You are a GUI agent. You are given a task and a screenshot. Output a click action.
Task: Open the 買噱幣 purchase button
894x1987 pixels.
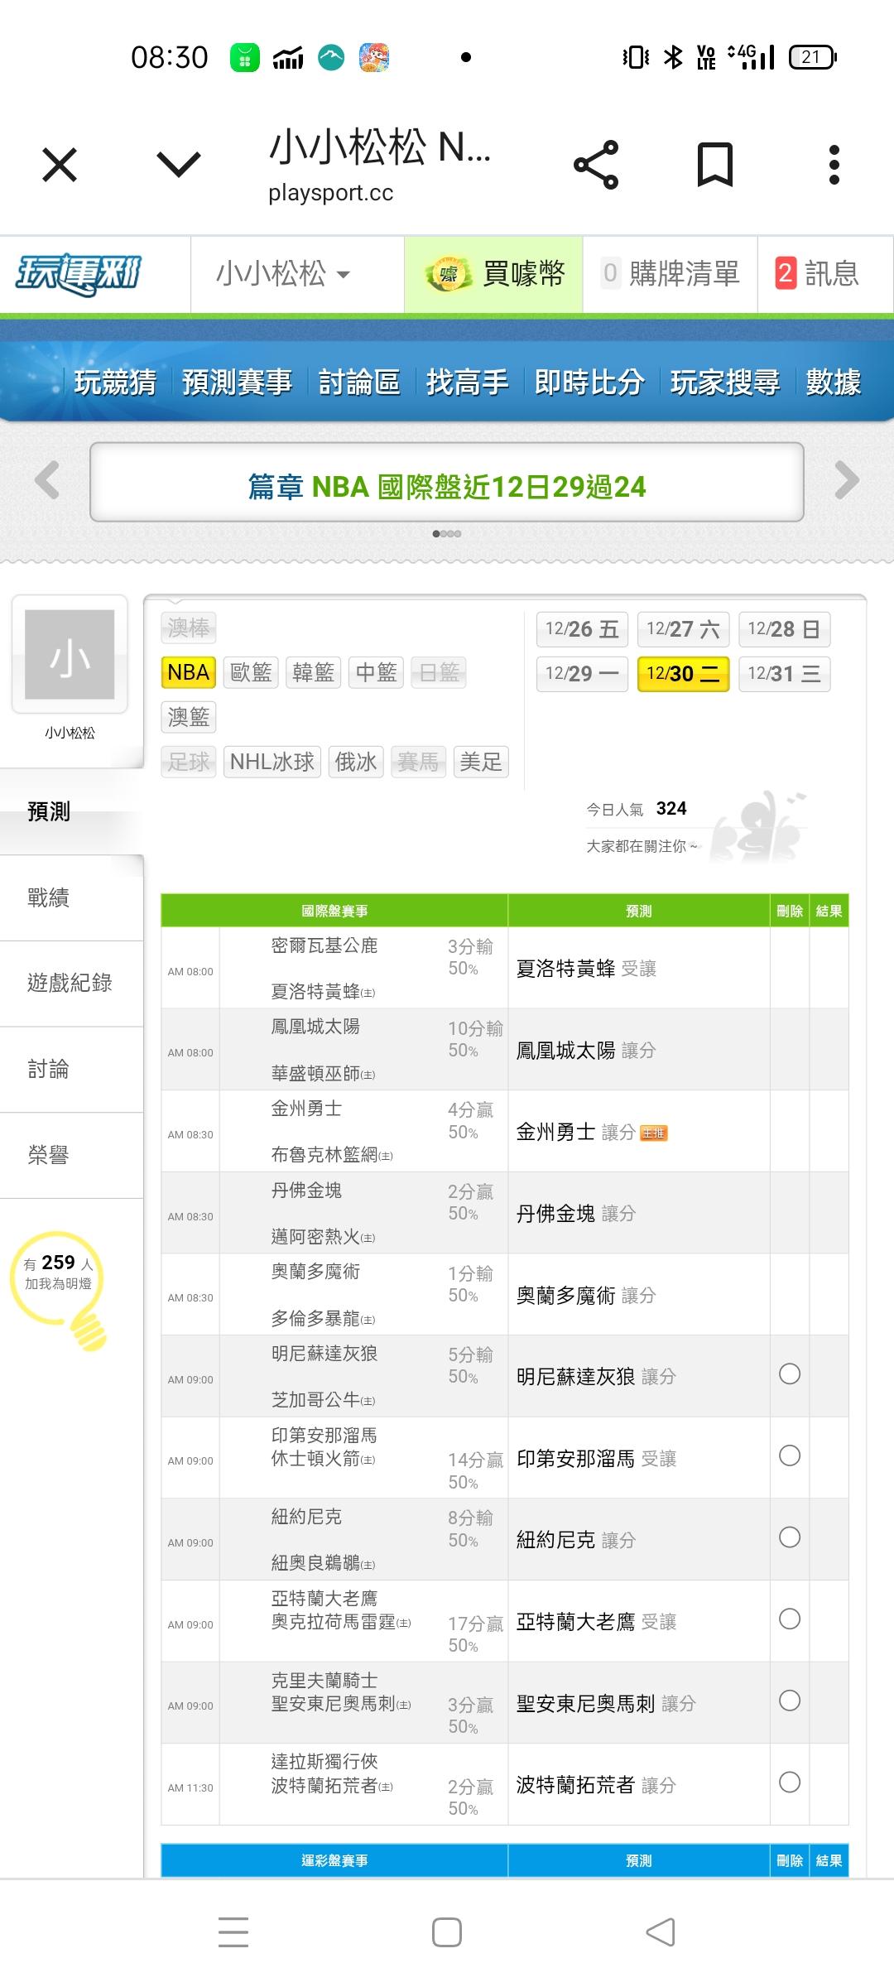pos(494,274)
